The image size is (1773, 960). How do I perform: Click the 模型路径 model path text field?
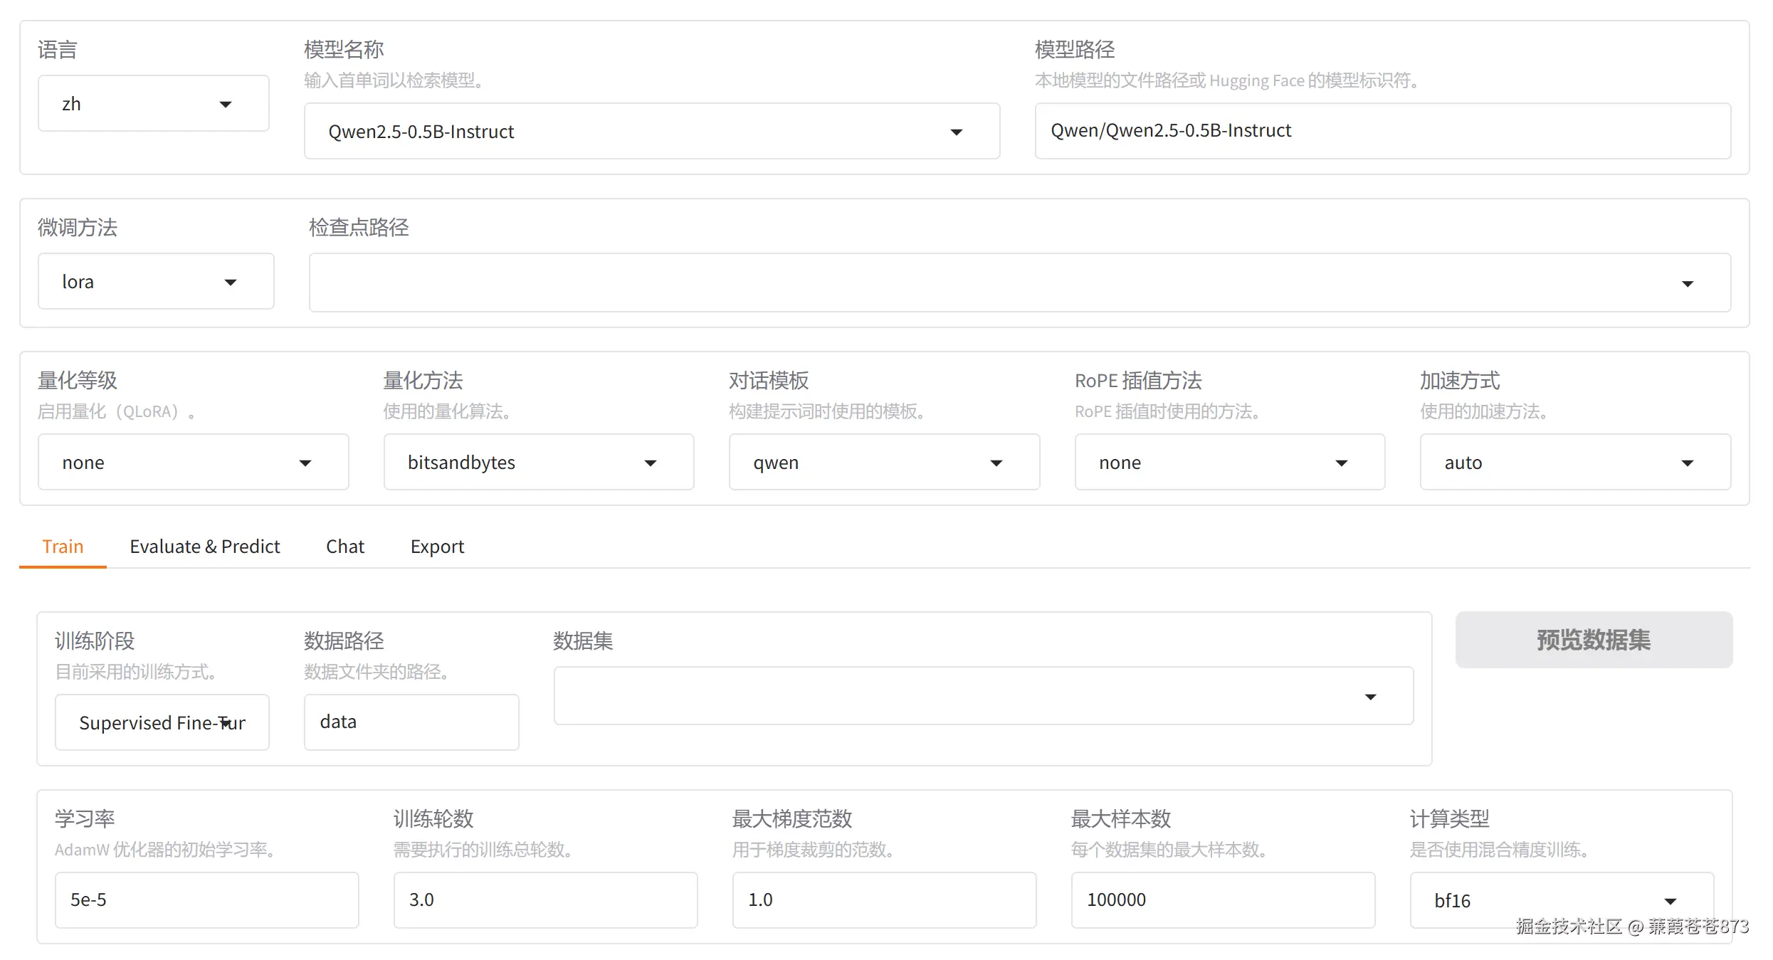pos(1381,131)
